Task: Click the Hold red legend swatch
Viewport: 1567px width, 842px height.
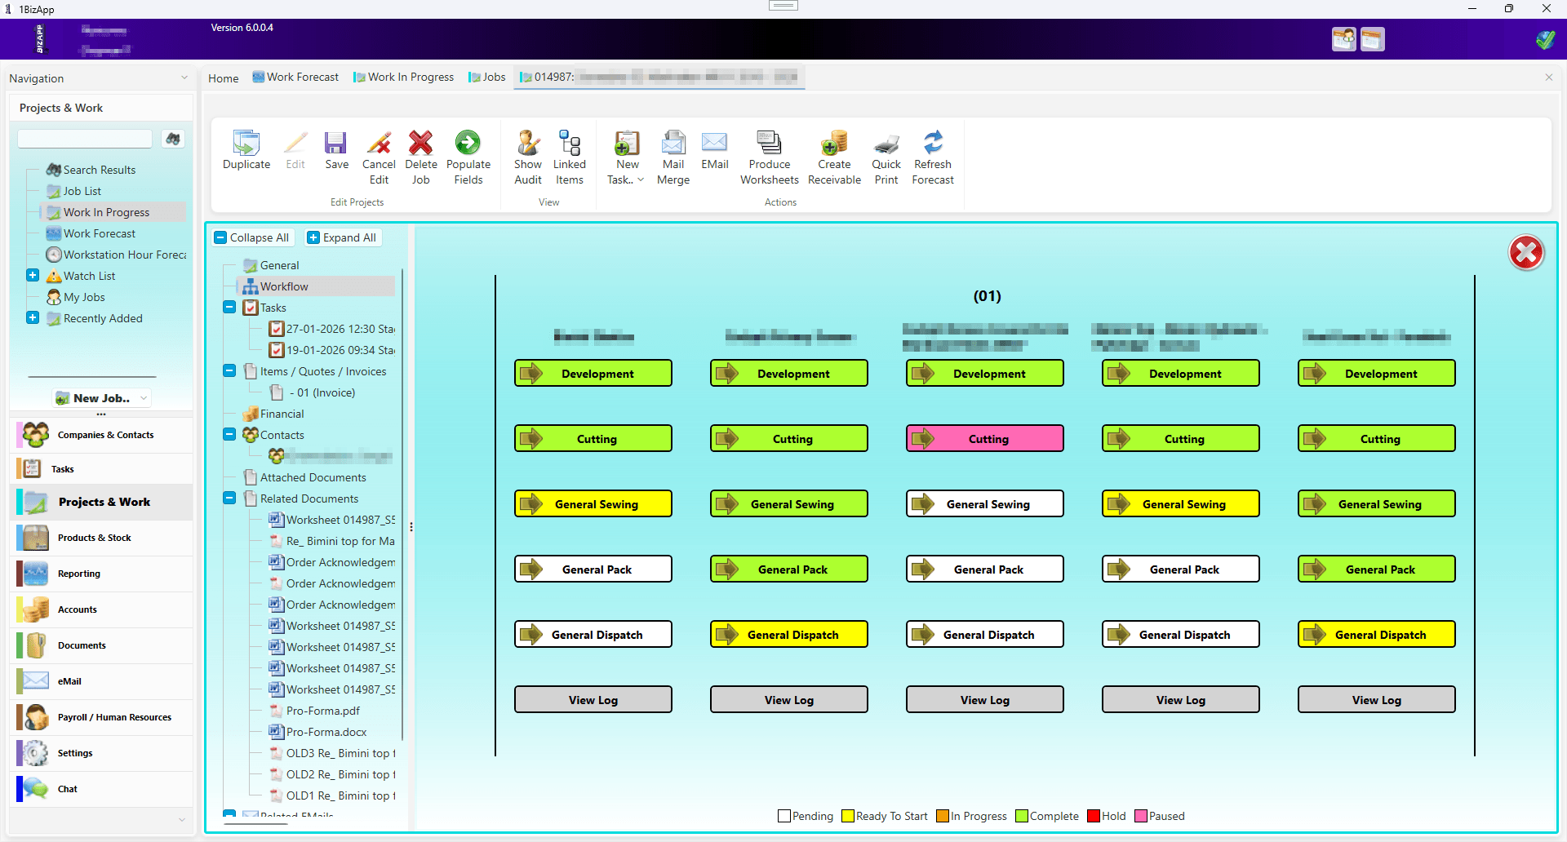Action: 1094,816
